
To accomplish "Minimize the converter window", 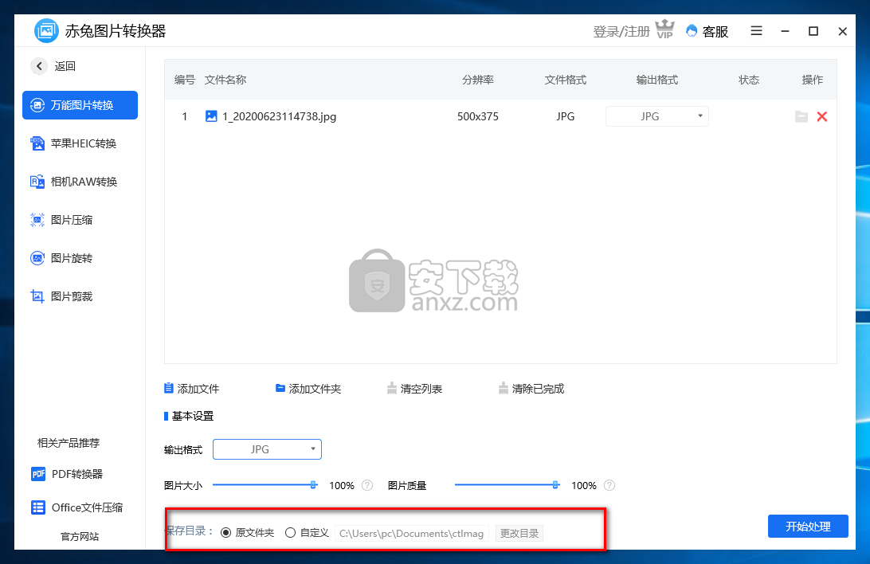I will point(785,31).
